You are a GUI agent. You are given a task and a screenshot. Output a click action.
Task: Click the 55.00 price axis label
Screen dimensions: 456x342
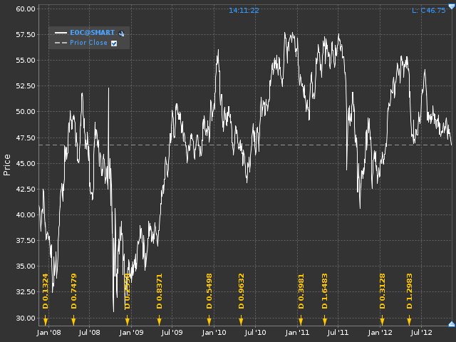pos(26,61)
